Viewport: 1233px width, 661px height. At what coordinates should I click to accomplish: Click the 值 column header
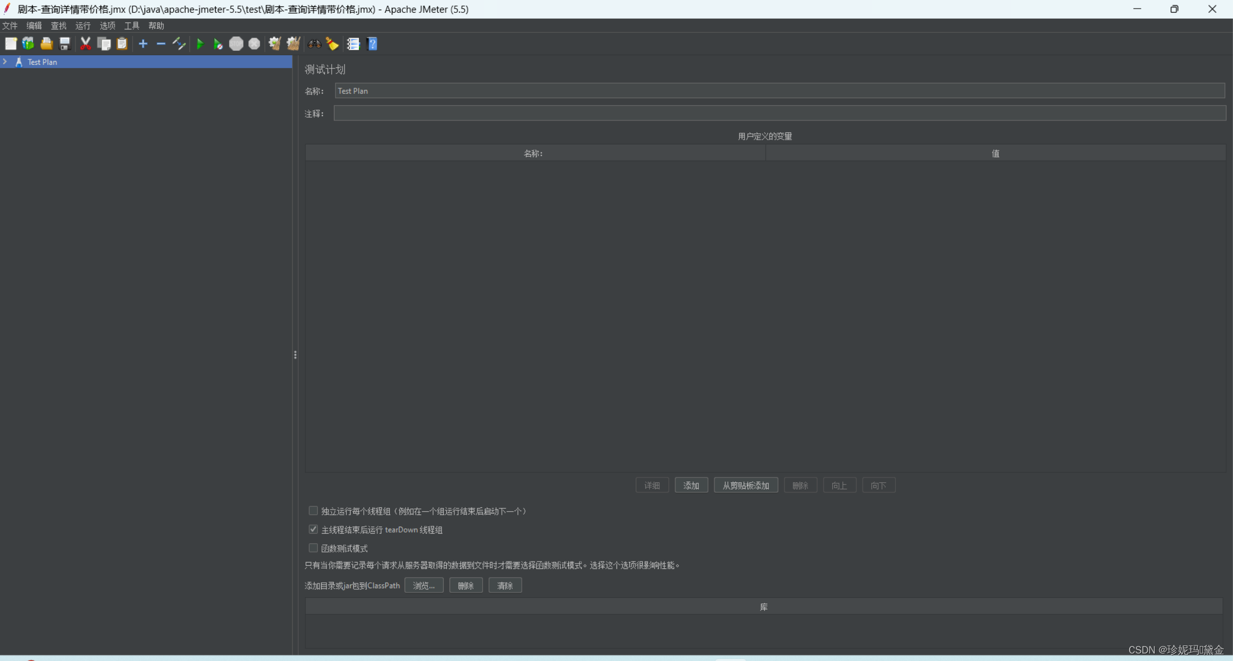point(995,154)
